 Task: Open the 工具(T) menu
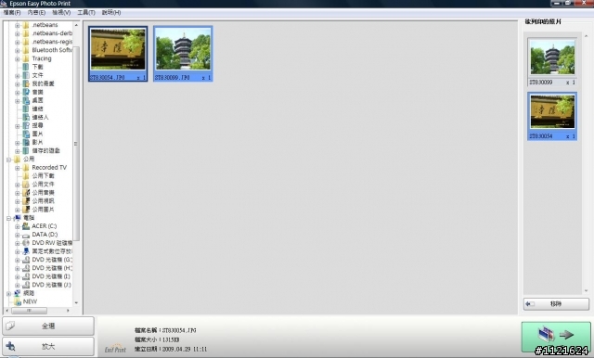86,12
